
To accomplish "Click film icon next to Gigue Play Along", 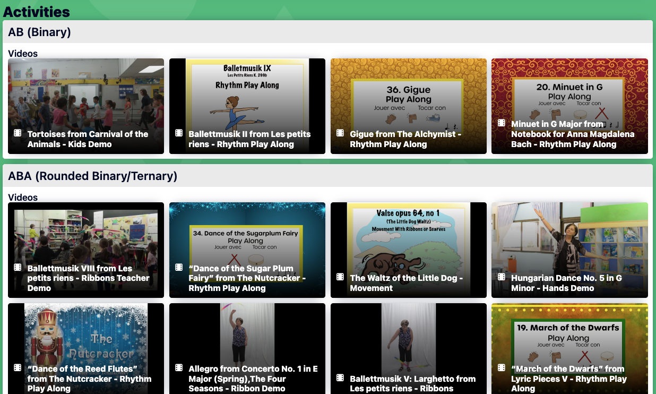I will point(340,133).
